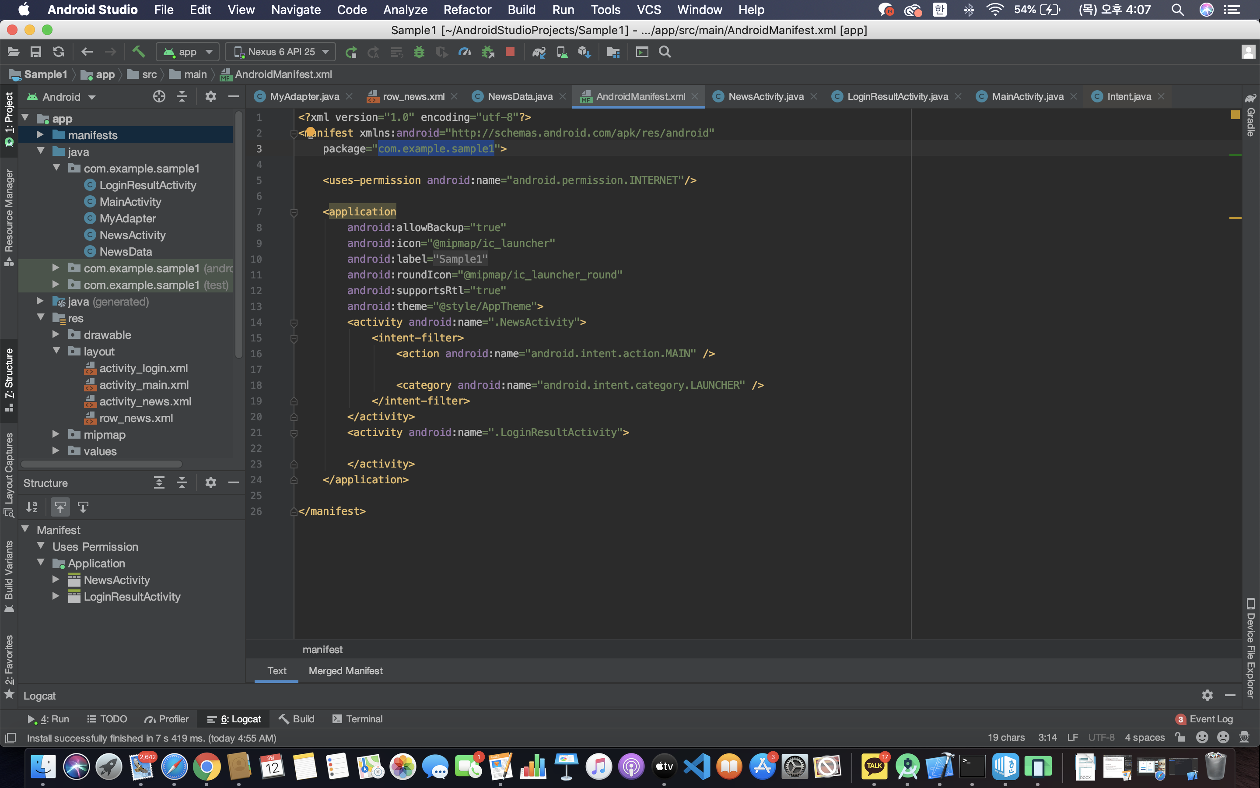
Task: Click the Save All floppy disk icon
Action: click(x=36, y=52)
